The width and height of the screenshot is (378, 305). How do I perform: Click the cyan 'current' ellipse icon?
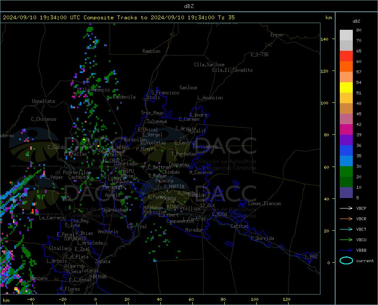(346, 261)
